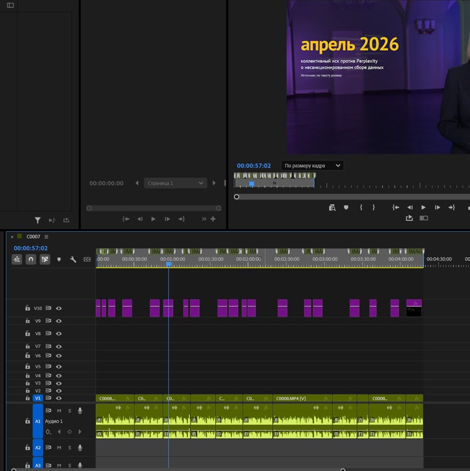
Task: Toggle Linked Selection in timeline
Action: pyautogui.click(x=45, y=259)
